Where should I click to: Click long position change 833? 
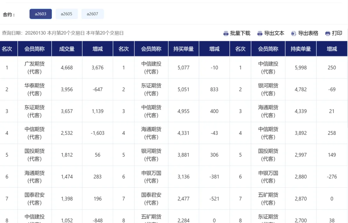(214, 89)
